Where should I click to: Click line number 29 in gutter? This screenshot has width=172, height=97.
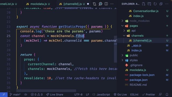[x=8, y=55]
